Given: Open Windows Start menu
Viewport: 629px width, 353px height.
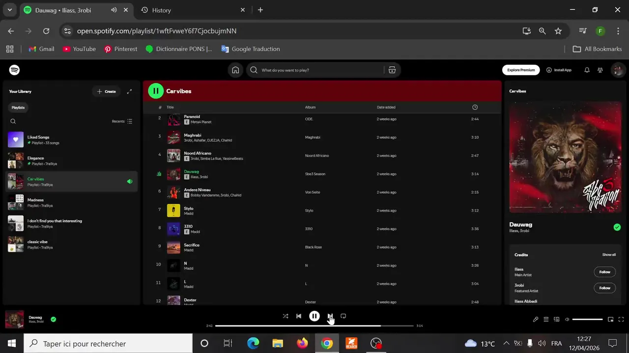Looking at the screenshot, I should 12,343.
